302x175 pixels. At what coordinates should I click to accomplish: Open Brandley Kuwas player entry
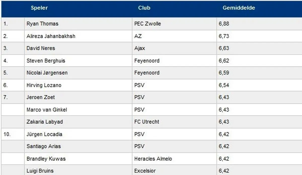click(46, 159)
